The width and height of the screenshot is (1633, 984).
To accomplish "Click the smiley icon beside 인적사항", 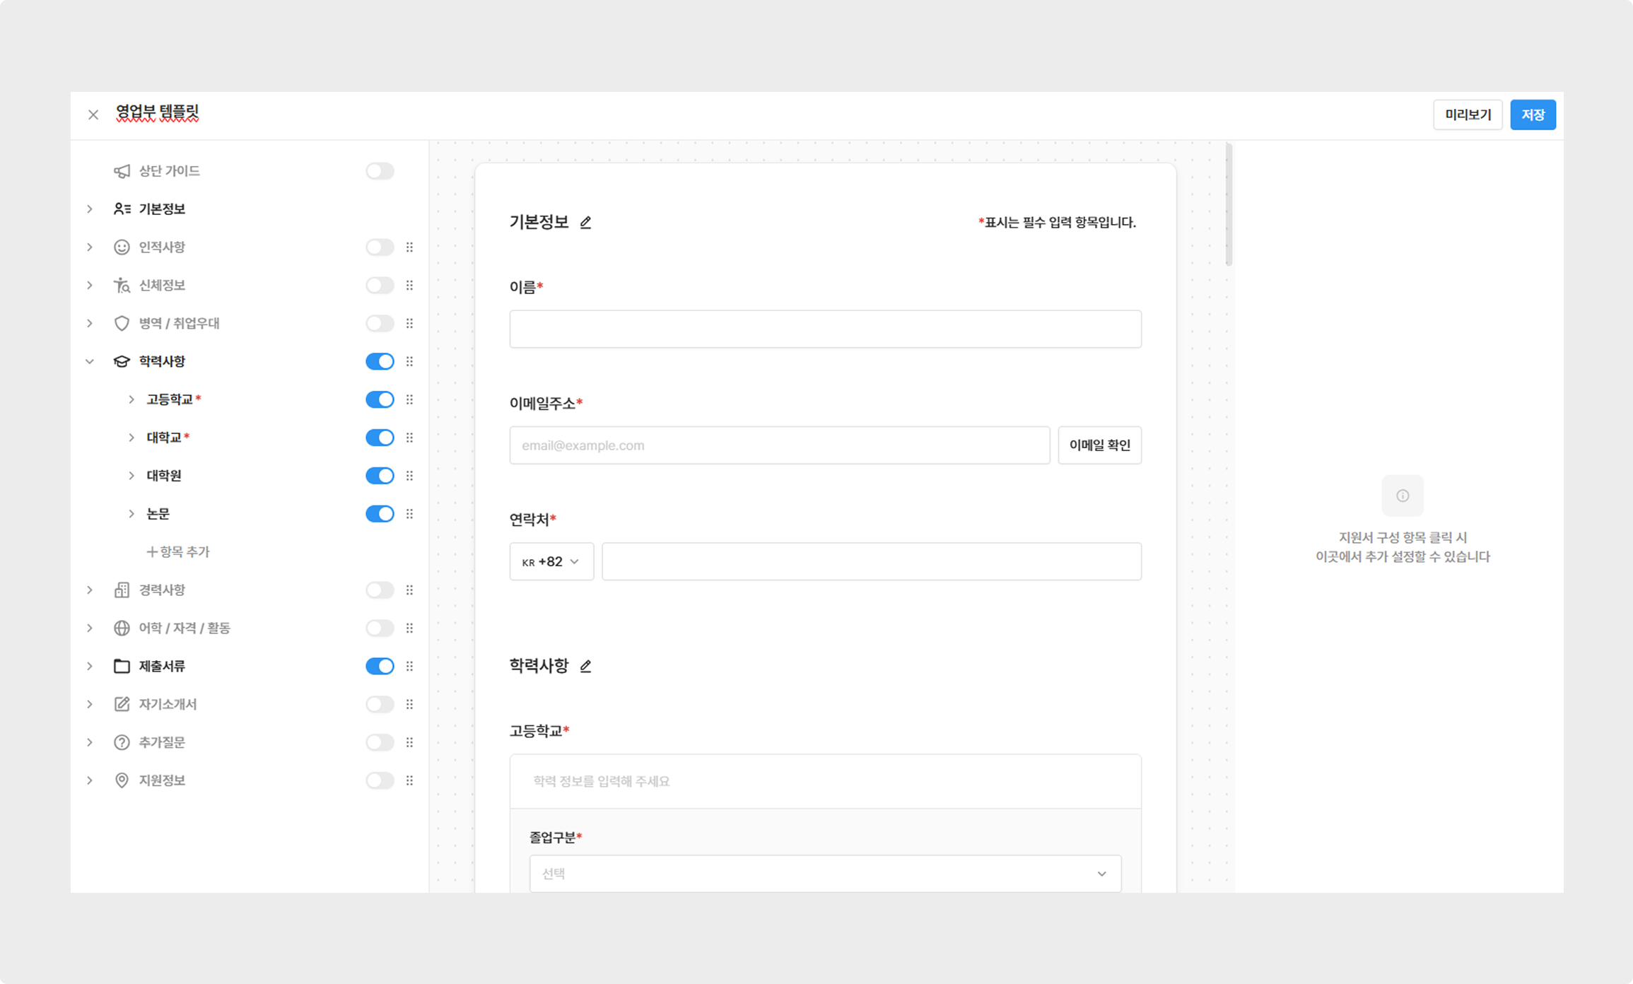I will coord(122,247).
